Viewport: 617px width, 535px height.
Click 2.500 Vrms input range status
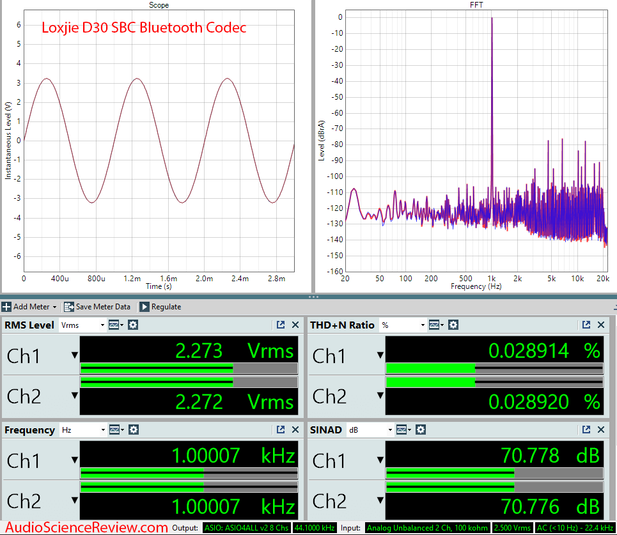pos(512,528)
